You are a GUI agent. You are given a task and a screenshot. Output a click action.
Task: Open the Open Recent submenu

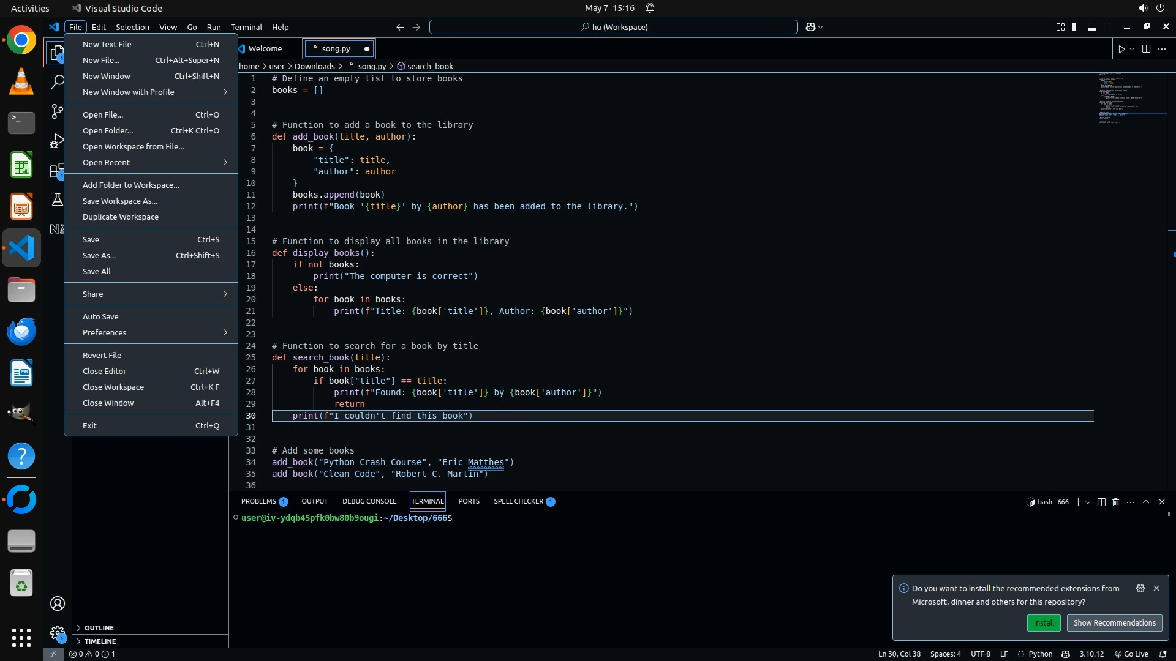pyautogui.click(x=106, y=162)
